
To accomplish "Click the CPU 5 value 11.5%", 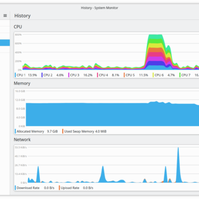I will pos(143,75).
